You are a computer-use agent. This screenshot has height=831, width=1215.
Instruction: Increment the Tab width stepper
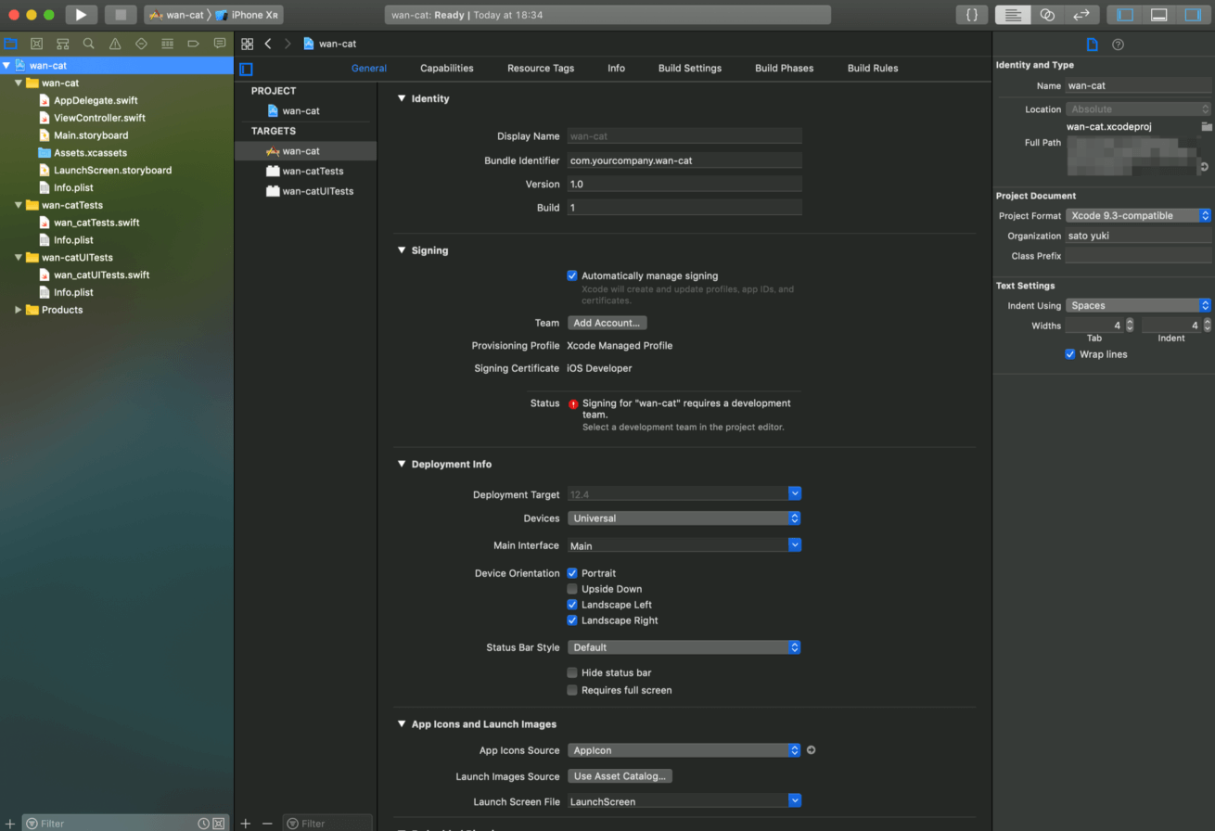pos(1129,322)
